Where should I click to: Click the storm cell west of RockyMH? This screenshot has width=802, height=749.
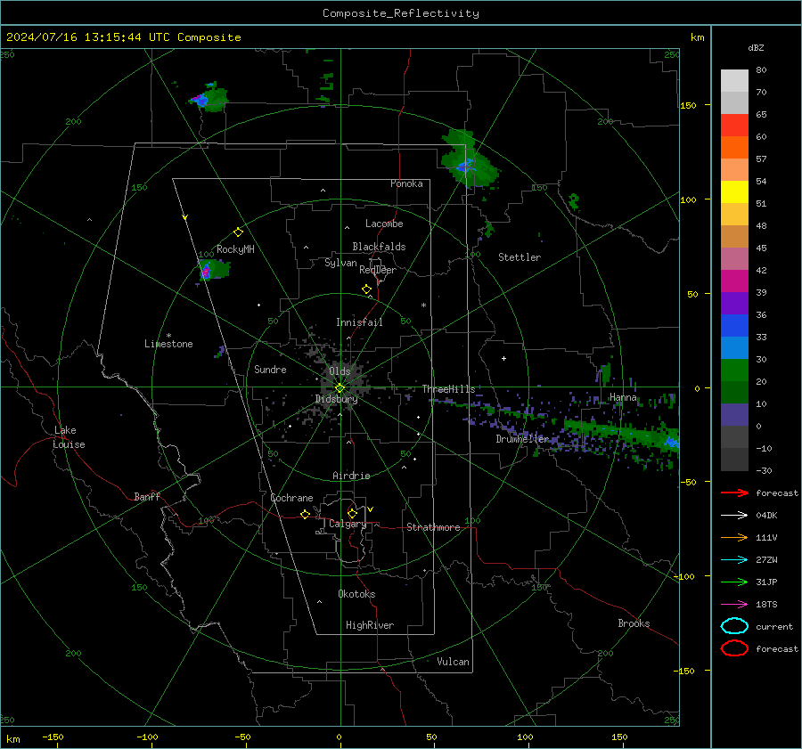(x=213, y=270)
